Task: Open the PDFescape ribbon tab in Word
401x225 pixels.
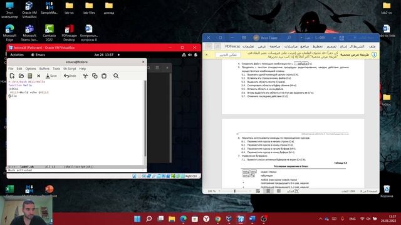Action: (232, 46)
